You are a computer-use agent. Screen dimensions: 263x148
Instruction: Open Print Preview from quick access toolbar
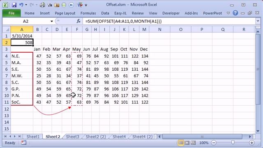click(42, 5)
